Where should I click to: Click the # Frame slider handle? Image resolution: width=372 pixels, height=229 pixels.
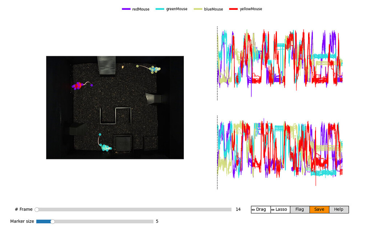pyautogui.click(x=36, y=209)
